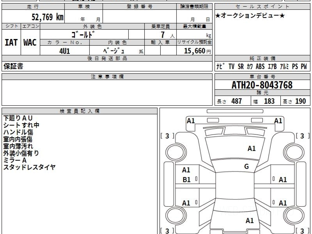Click the 外装小傷有り inspector note
The width and height of the screenshot is (312, 234).
tap(21, 153)
